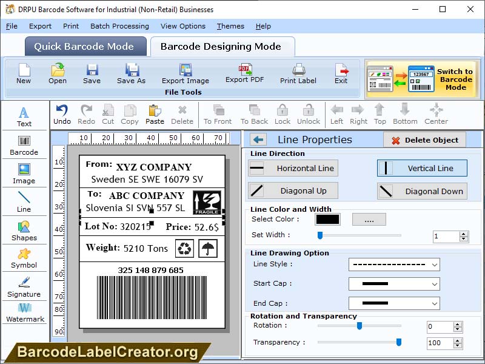The width and height of the screenshot is (485, 364).
Task: Select Horizontal Line direction
Action: click(293, 168)
